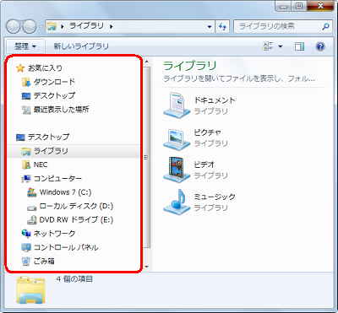Click the NEC user folder icon

tap(26, 165)
